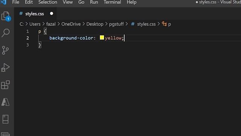Image resolution: width=241 pixels, height=136 pixels.
Task: Select the styles.css editor tab
Action: [x=35, y=14]
